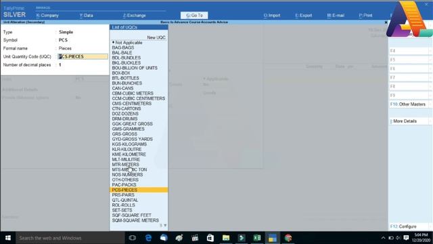
Task: Open the Y: Data menu
Action: point(86,16)
